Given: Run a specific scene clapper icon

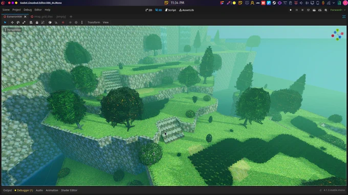Looking at the screenshot, I should pyautogui.click(x=320, y=10).
